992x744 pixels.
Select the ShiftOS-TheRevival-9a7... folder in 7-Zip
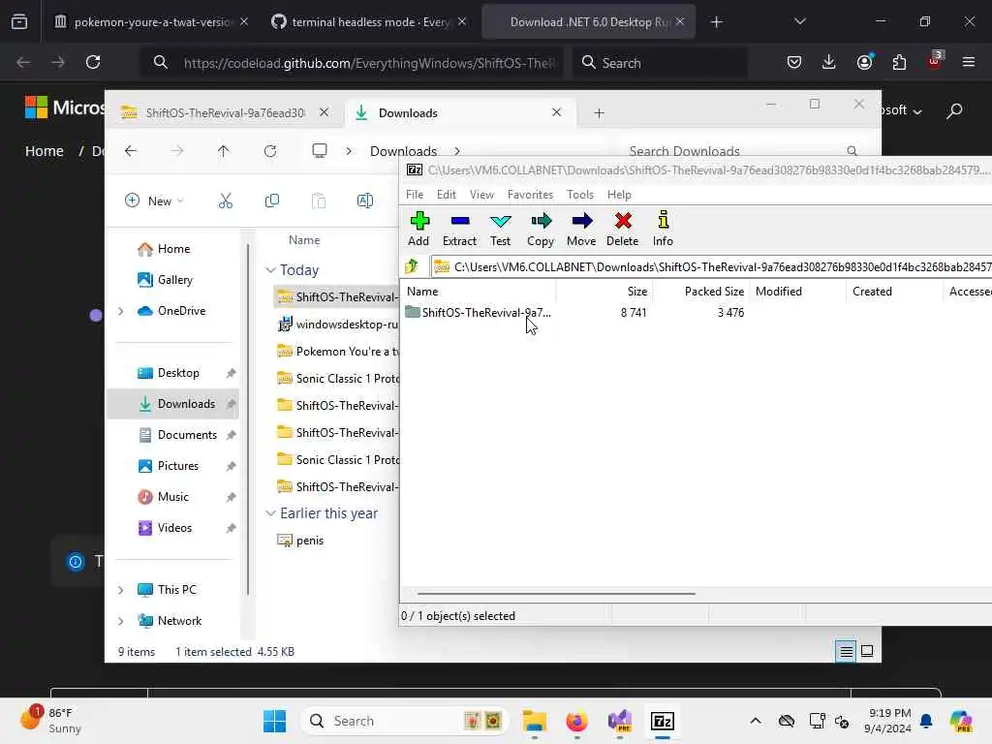(x=479, y=313)
